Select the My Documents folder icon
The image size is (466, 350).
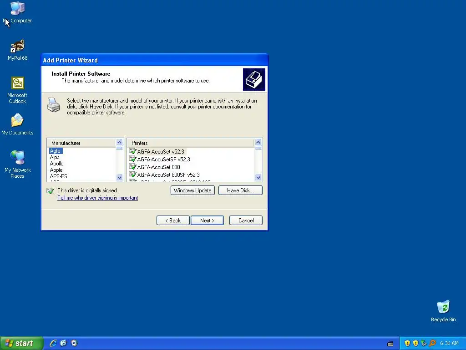tap(17, 120)
